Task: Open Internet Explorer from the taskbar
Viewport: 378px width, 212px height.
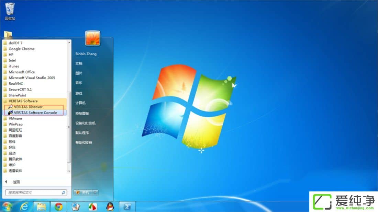Action: [24, 207]
